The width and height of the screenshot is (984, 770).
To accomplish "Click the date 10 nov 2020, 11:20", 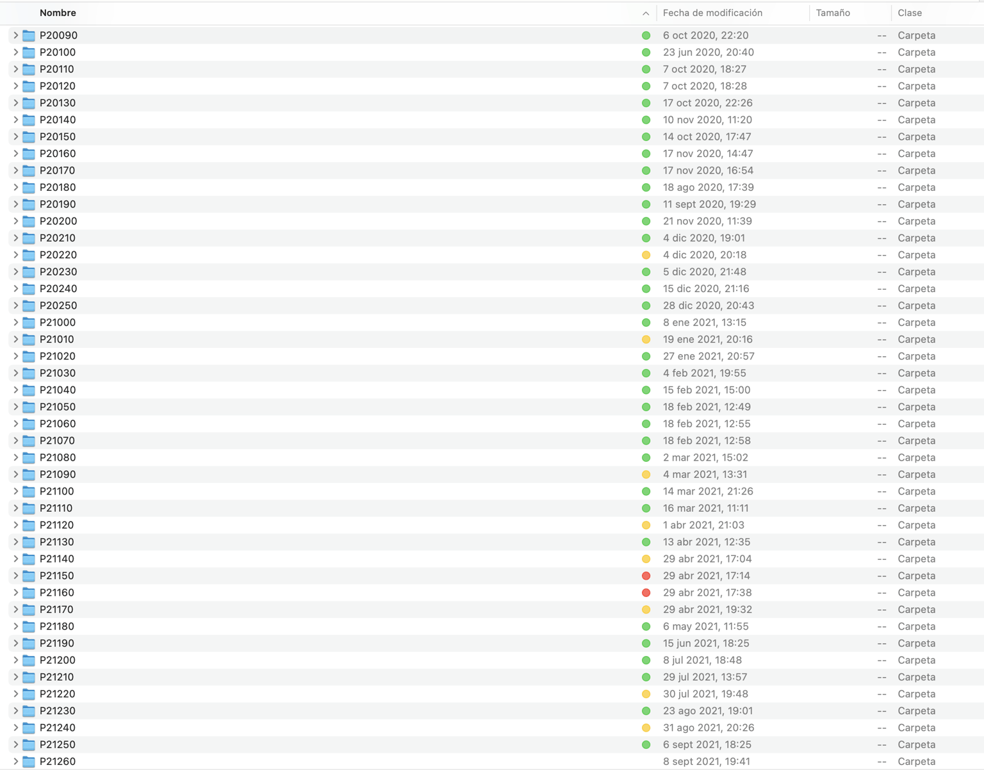I will pos(707,120).
